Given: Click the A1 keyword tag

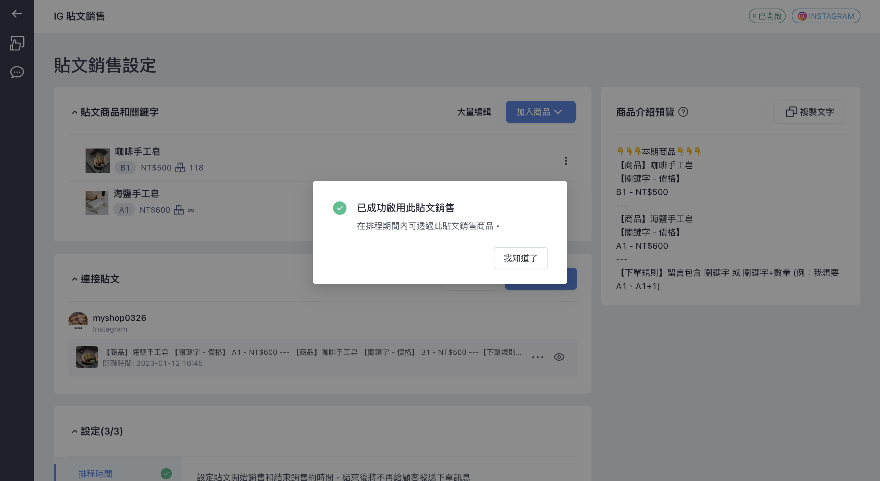Looking at the screenshot, I should (x=124, y=210).
